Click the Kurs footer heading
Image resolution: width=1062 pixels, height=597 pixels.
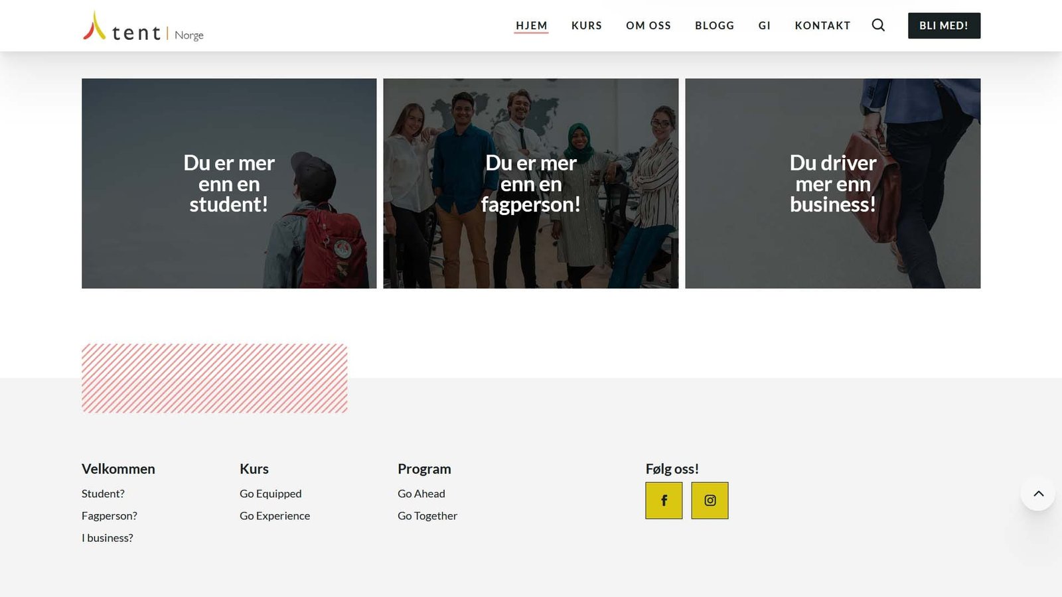pos(254,469)
